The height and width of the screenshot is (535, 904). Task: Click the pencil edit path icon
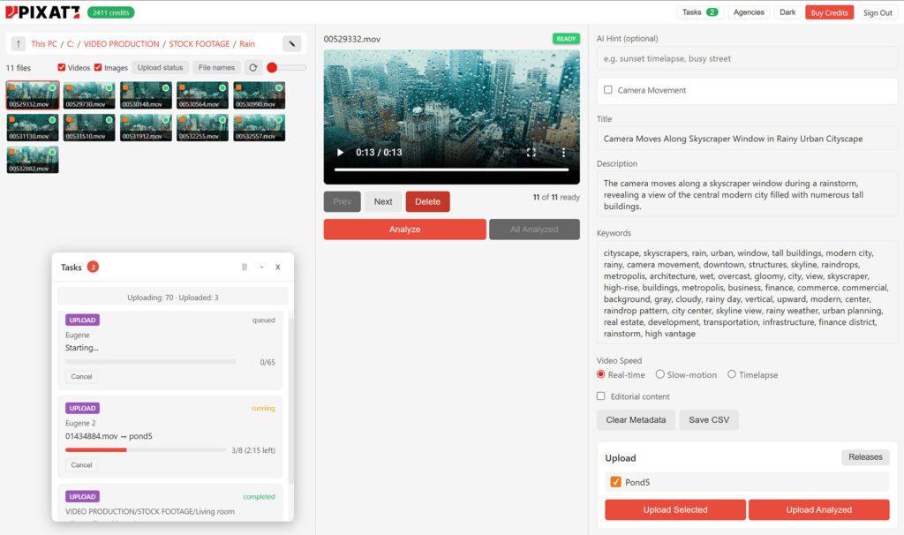coord(291,43)
